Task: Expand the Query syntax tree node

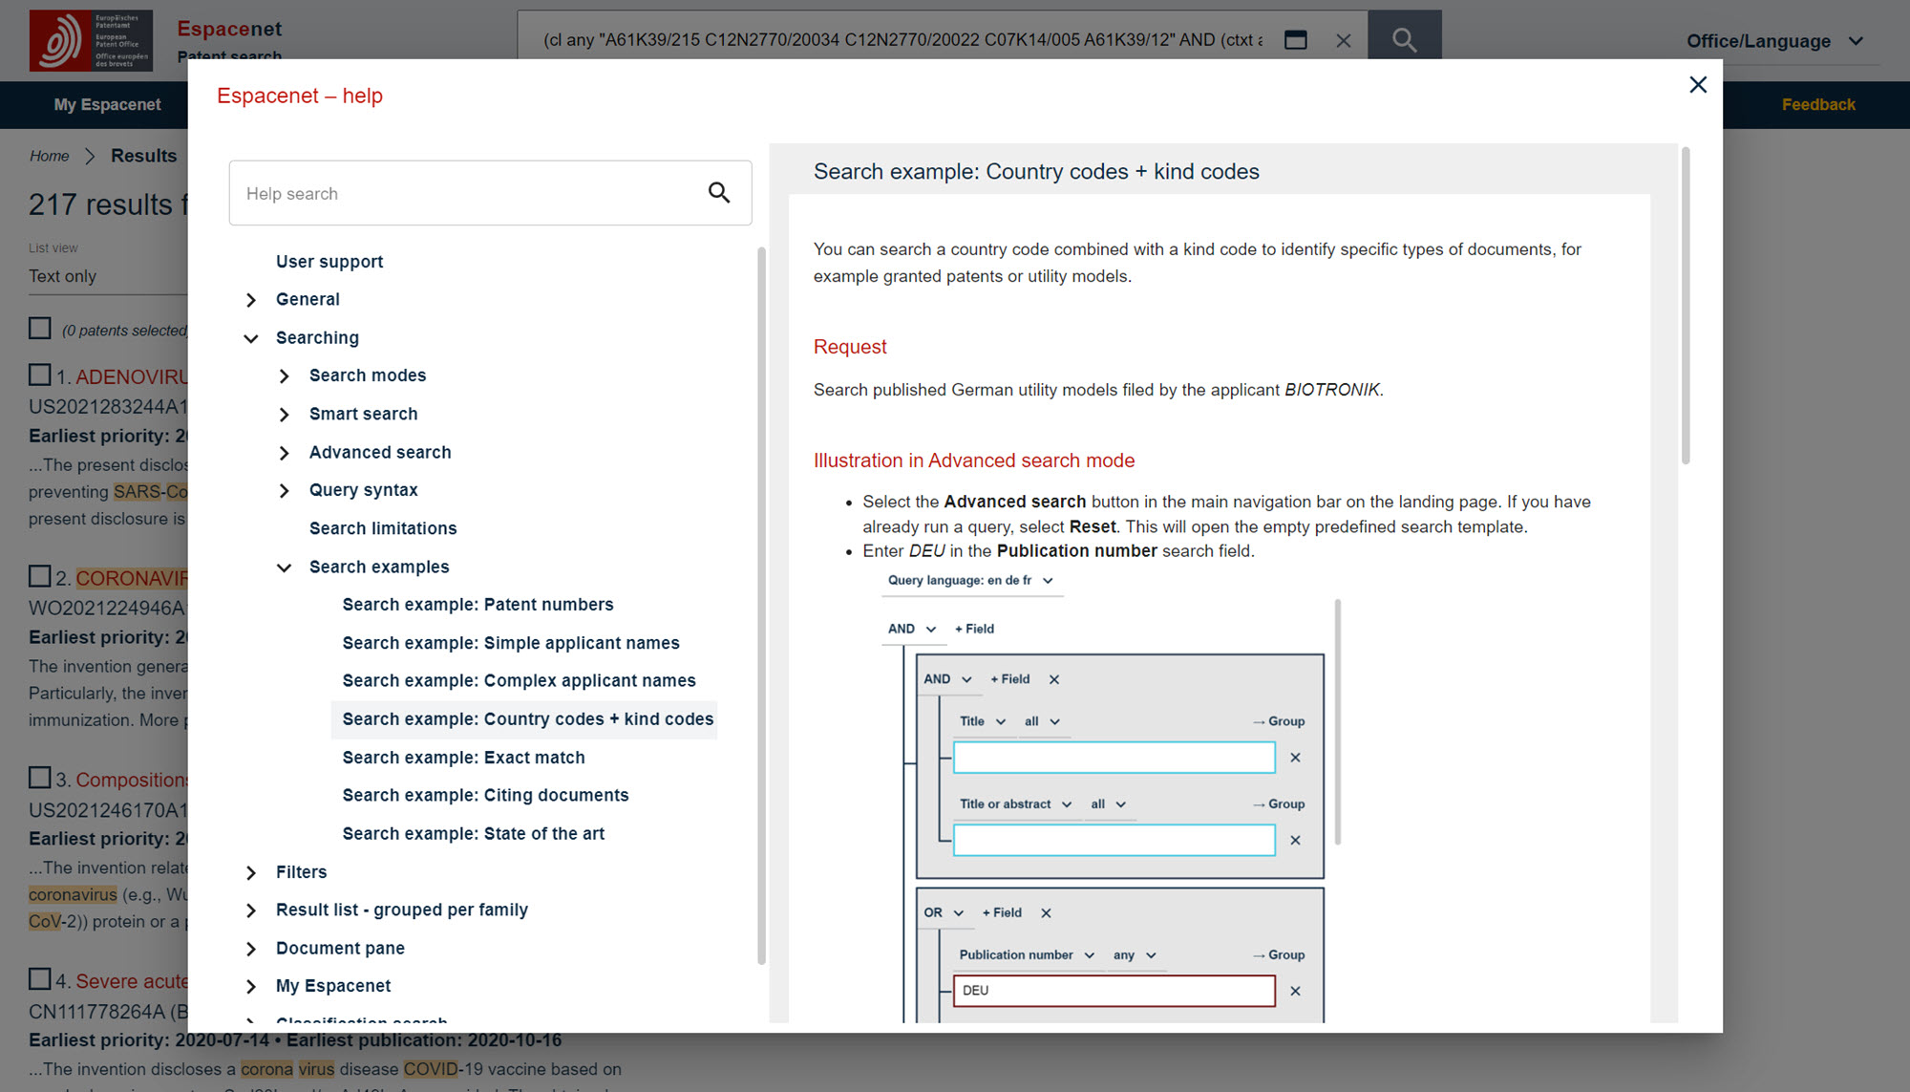Action: click(284, 491)
